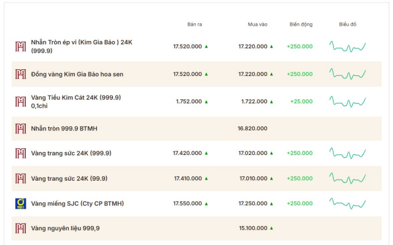
Task: Click the logo icon beside Nhẫn Tròn ép vỉ
Action: [20, 47]
